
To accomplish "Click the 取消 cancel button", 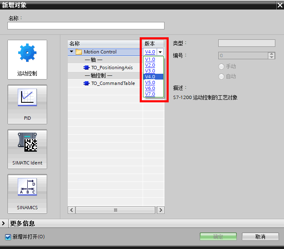I will tap(260, 237).
